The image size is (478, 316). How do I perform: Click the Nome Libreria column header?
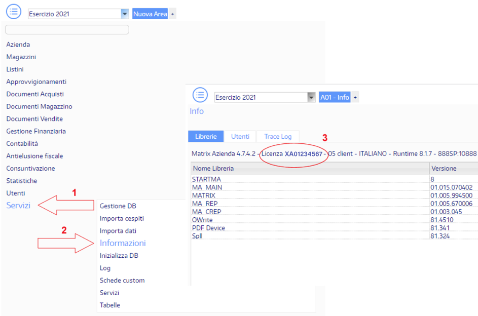click(213, 168)
